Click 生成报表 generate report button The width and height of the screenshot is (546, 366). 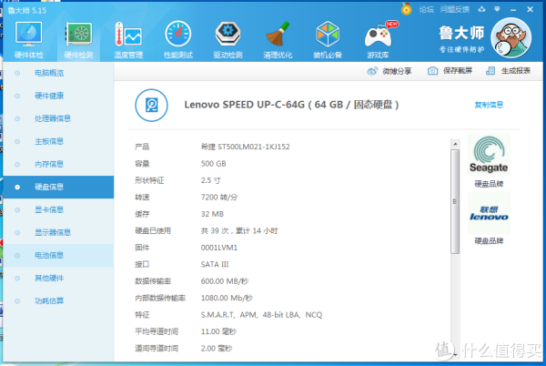pos(508,71)
